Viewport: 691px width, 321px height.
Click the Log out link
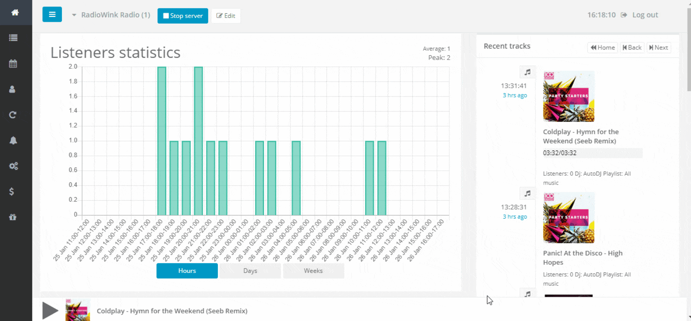pos(645,15)
